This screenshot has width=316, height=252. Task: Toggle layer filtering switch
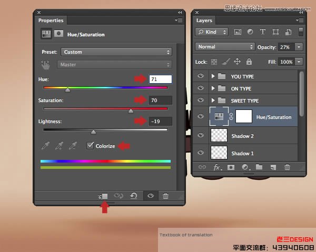301,32
